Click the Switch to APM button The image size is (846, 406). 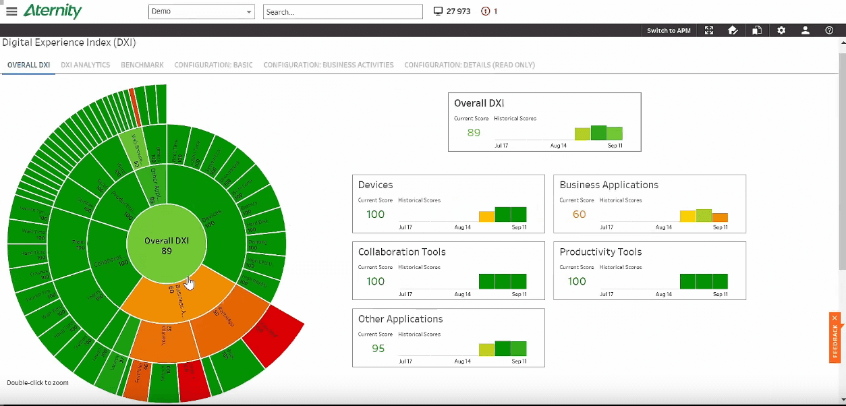click(668, 30)
